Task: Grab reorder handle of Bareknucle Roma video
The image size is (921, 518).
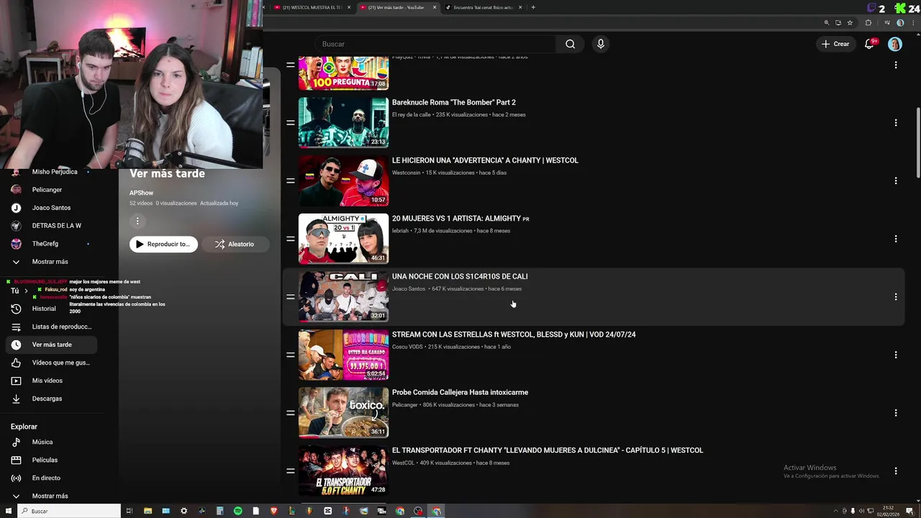Action: tap(290, 122)
